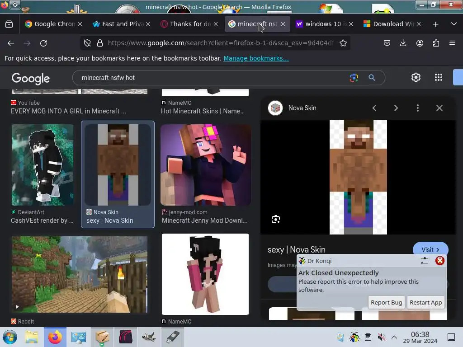Viewport: 463px width, 347px height.
Task: Open Firefox account icon
Action: [x=420, y=43]
